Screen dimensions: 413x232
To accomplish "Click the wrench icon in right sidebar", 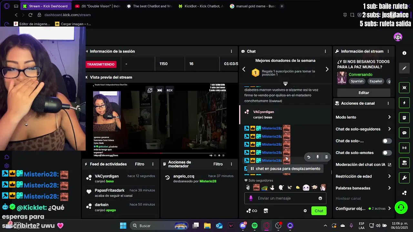I will [x=404, y=178].
